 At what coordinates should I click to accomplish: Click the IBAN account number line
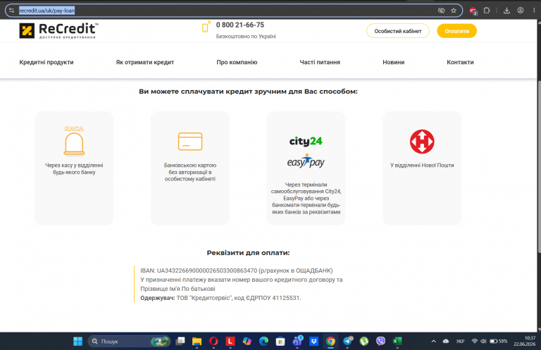click(237, 270)
